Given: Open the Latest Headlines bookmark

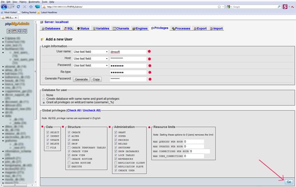Looking at the screenshot, I should (x=47, y=12).
